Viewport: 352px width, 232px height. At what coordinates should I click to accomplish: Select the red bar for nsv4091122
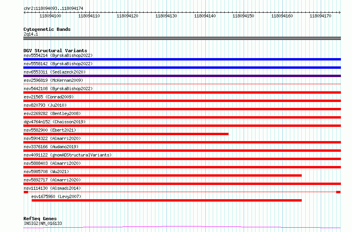[182, 159]
